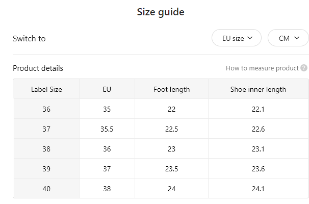Click the 22.1 shoe inner length cell
The height and width of the screenshot is (204, 309).
click(258, 109)
